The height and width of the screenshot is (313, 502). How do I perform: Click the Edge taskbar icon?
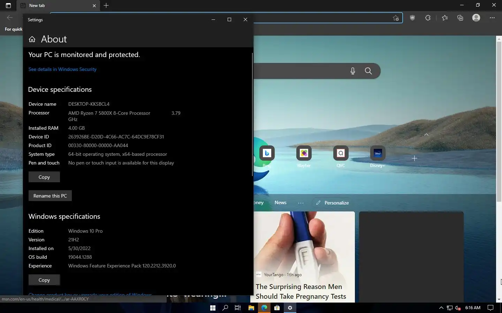[264, 308]
